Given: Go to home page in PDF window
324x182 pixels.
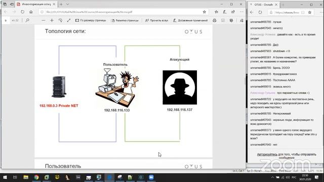Looking at the screenshot, I should point(31,12).
